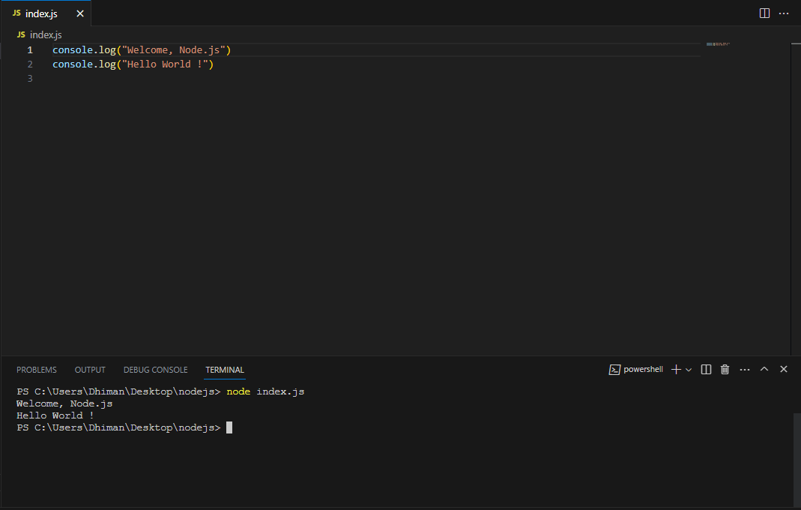The image size is (801, 510).
Task: Open the DEBUG CONSOLE tab
Action: pos(155,370)
